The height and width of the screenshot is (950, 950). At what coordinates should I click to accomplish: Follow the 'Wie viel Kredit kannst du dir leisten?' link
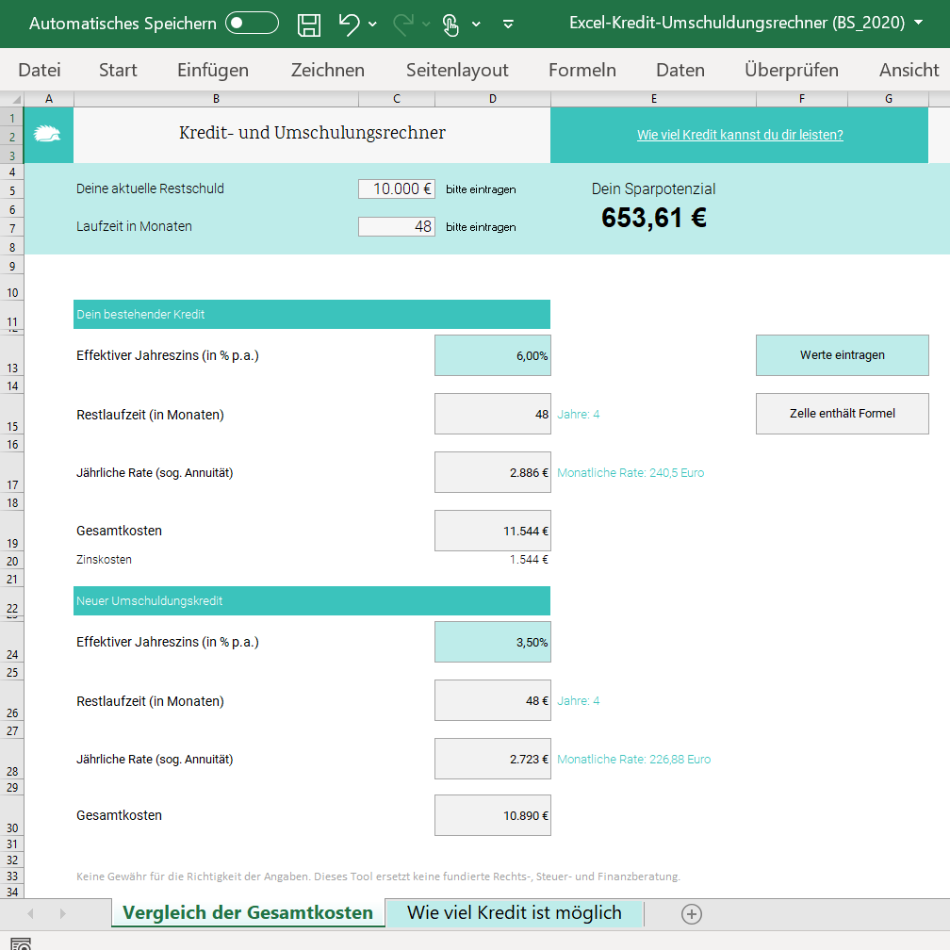pos(740,135)
